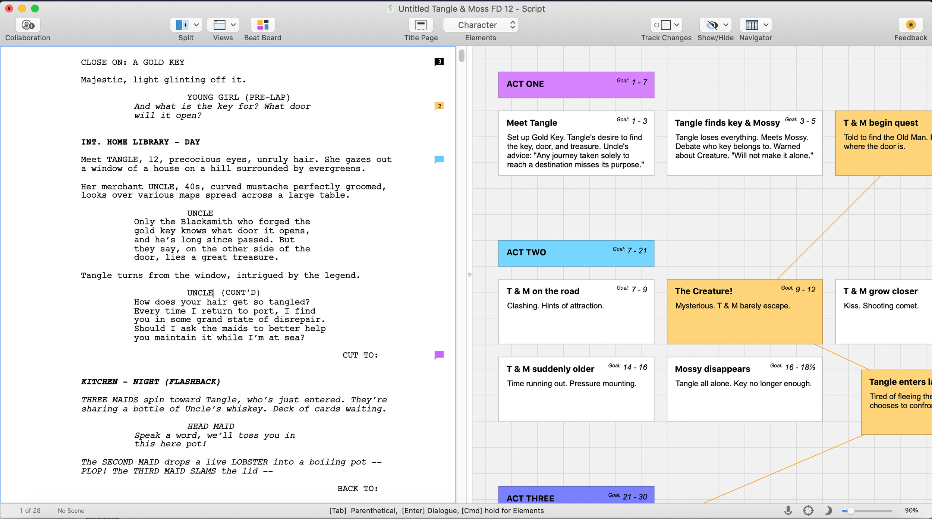Click scene heading INT. HOME LIBRARY - DAY
The height and width of the screenshot is (519, 932).
(x=141, y=142)
